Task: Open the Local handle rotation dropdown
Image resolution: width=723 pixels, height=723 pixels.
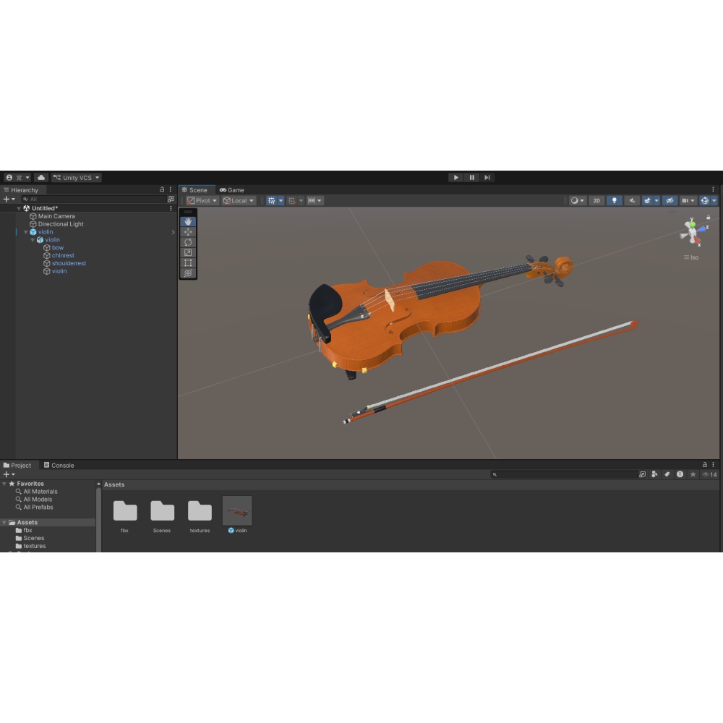Action: (x=239, y=200)
